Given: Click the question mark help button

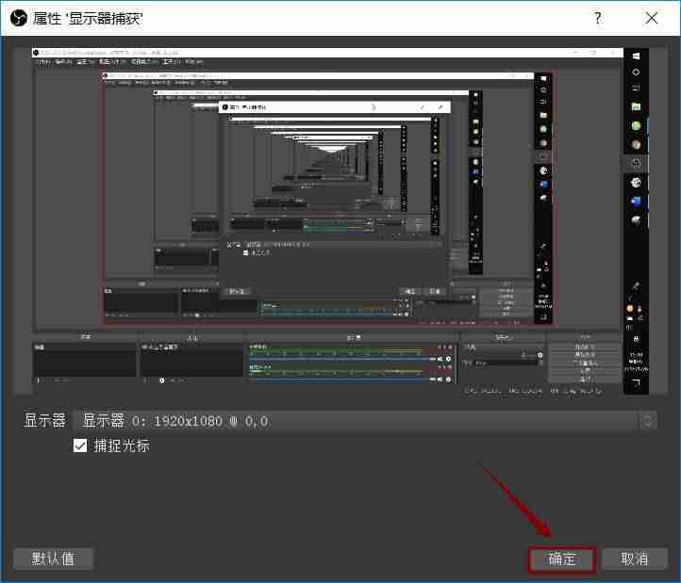Looking at the screenshot, I should pyautogui.click(x=598, y=18).
